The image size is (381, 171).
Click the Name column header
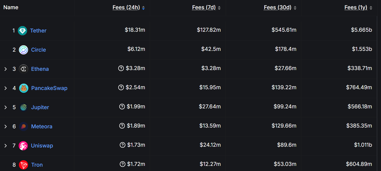click(11, 7)
